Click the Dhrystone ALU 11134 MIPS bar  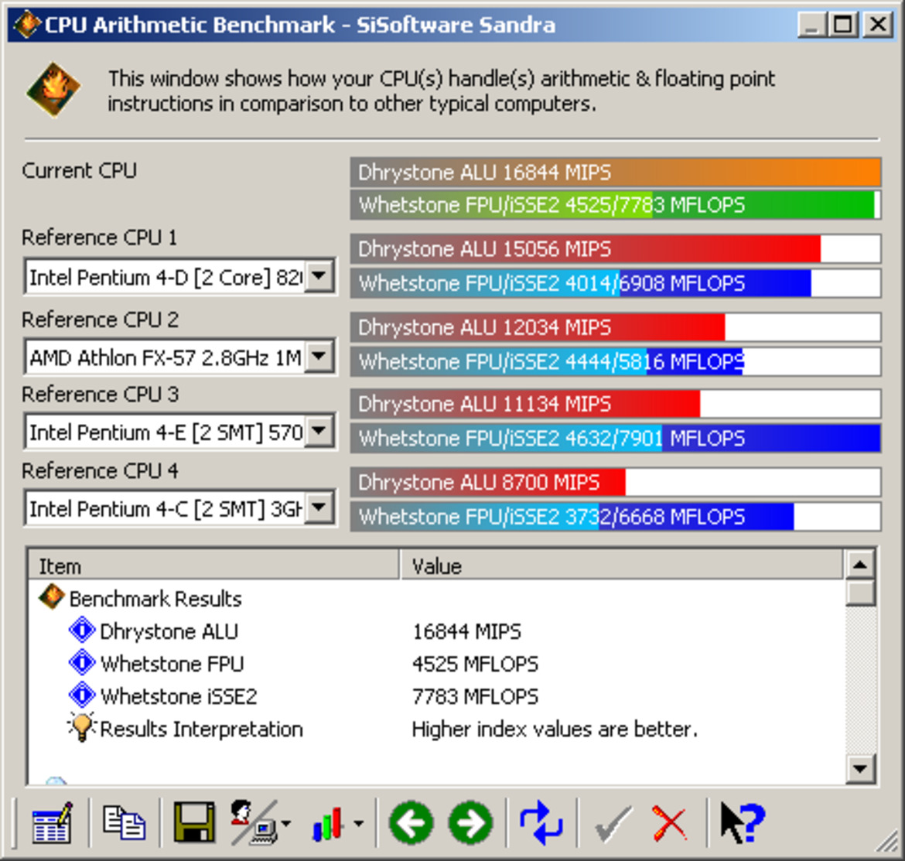(x=615, y=403)
